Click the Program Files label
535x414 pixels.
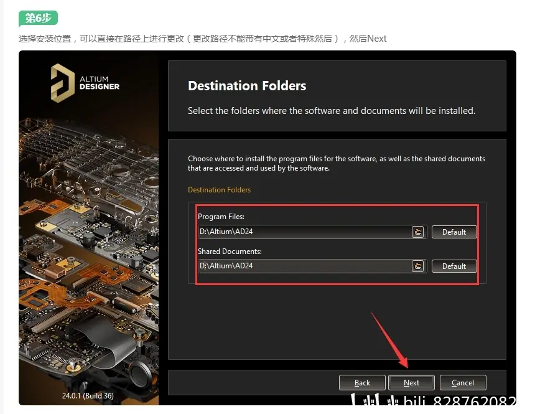point(221,217)
